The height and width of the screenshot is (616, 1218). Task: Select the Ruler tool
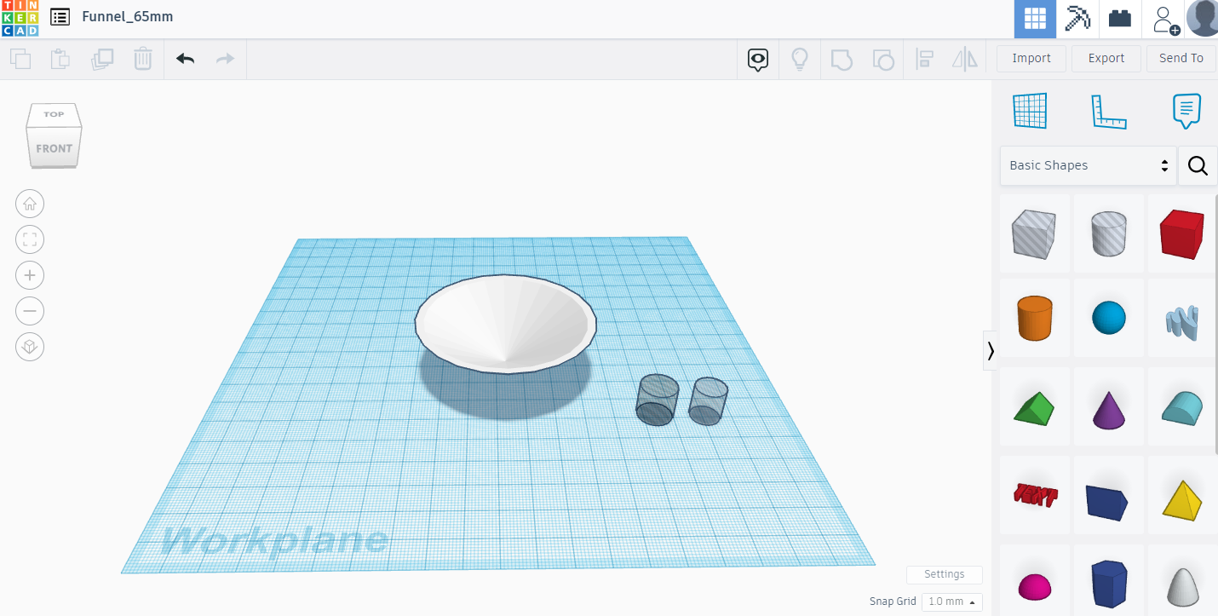[1108, 112]
